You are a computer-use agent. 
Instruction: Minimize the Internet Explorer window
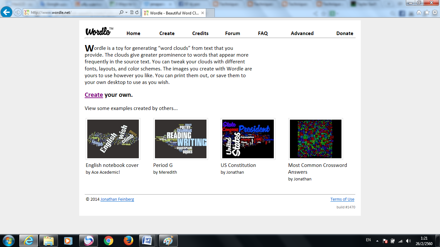coord(411,3)
